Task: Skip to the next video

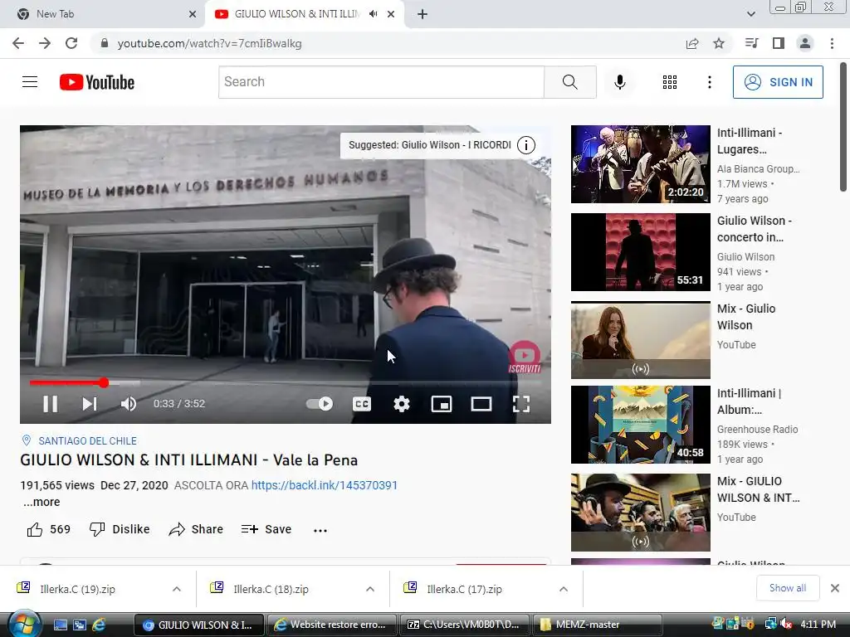Action: pos(90,404)
